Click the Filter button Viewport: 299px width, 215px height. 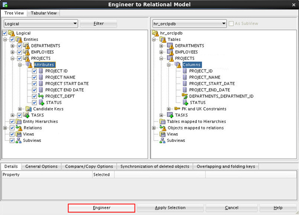click(x=99, y=23)
